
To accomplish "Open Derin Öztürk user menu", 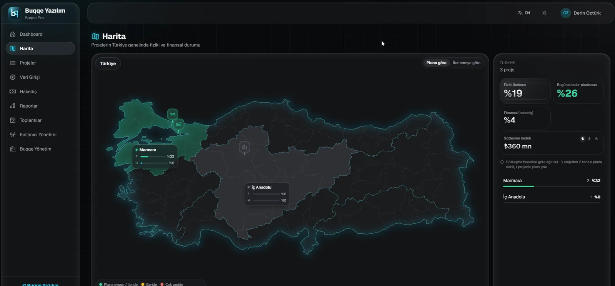I will 581,13.
